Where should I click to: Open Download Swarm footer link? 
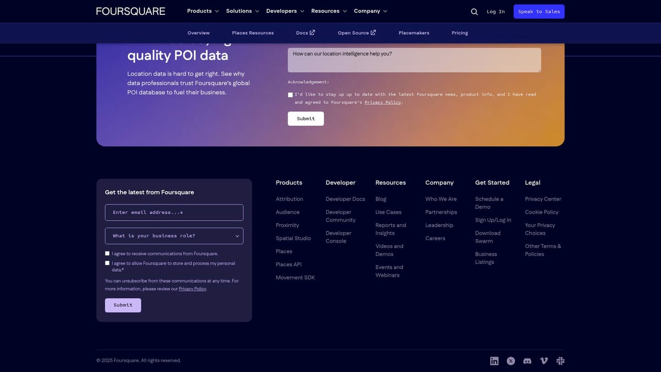click(487, 237)
